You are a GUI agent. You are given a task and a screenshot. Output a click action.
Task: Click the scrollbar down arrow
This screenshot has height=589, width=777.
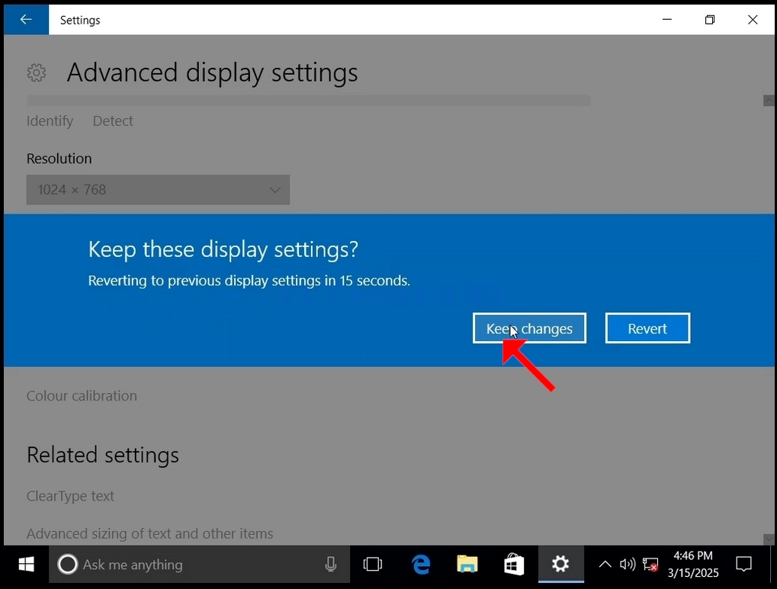[769, 539]
